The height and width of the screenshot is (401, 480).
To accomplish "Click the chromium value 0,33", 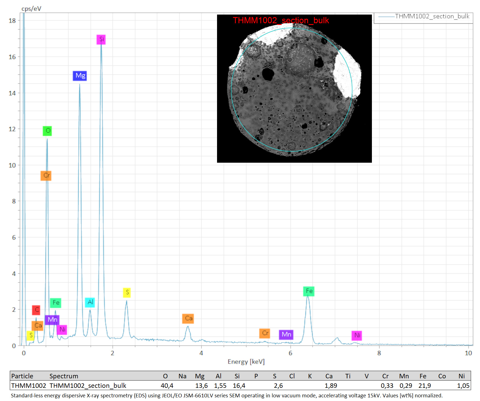I will tap(387, 386).
